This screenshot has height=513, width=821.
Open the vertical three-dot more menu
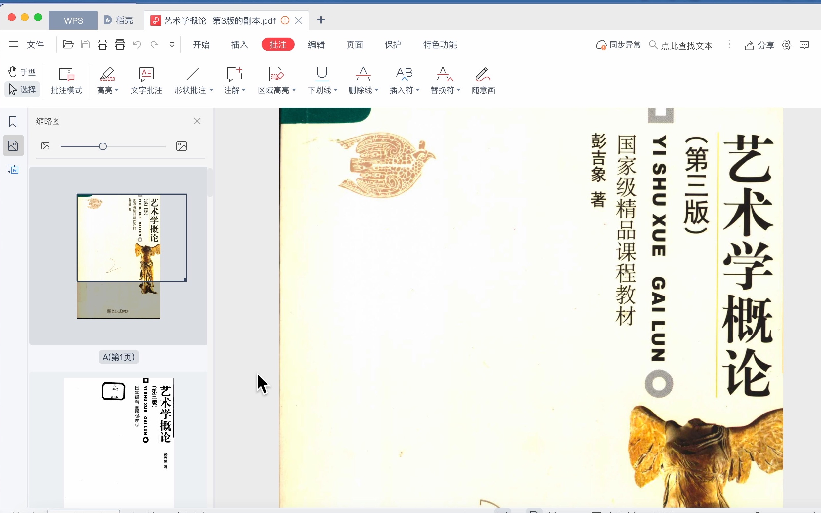729,44
